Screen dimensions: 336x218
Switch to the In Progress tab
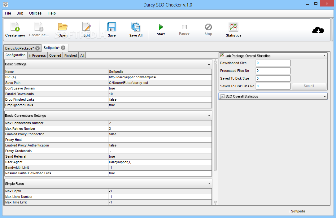tap(37, 55)
